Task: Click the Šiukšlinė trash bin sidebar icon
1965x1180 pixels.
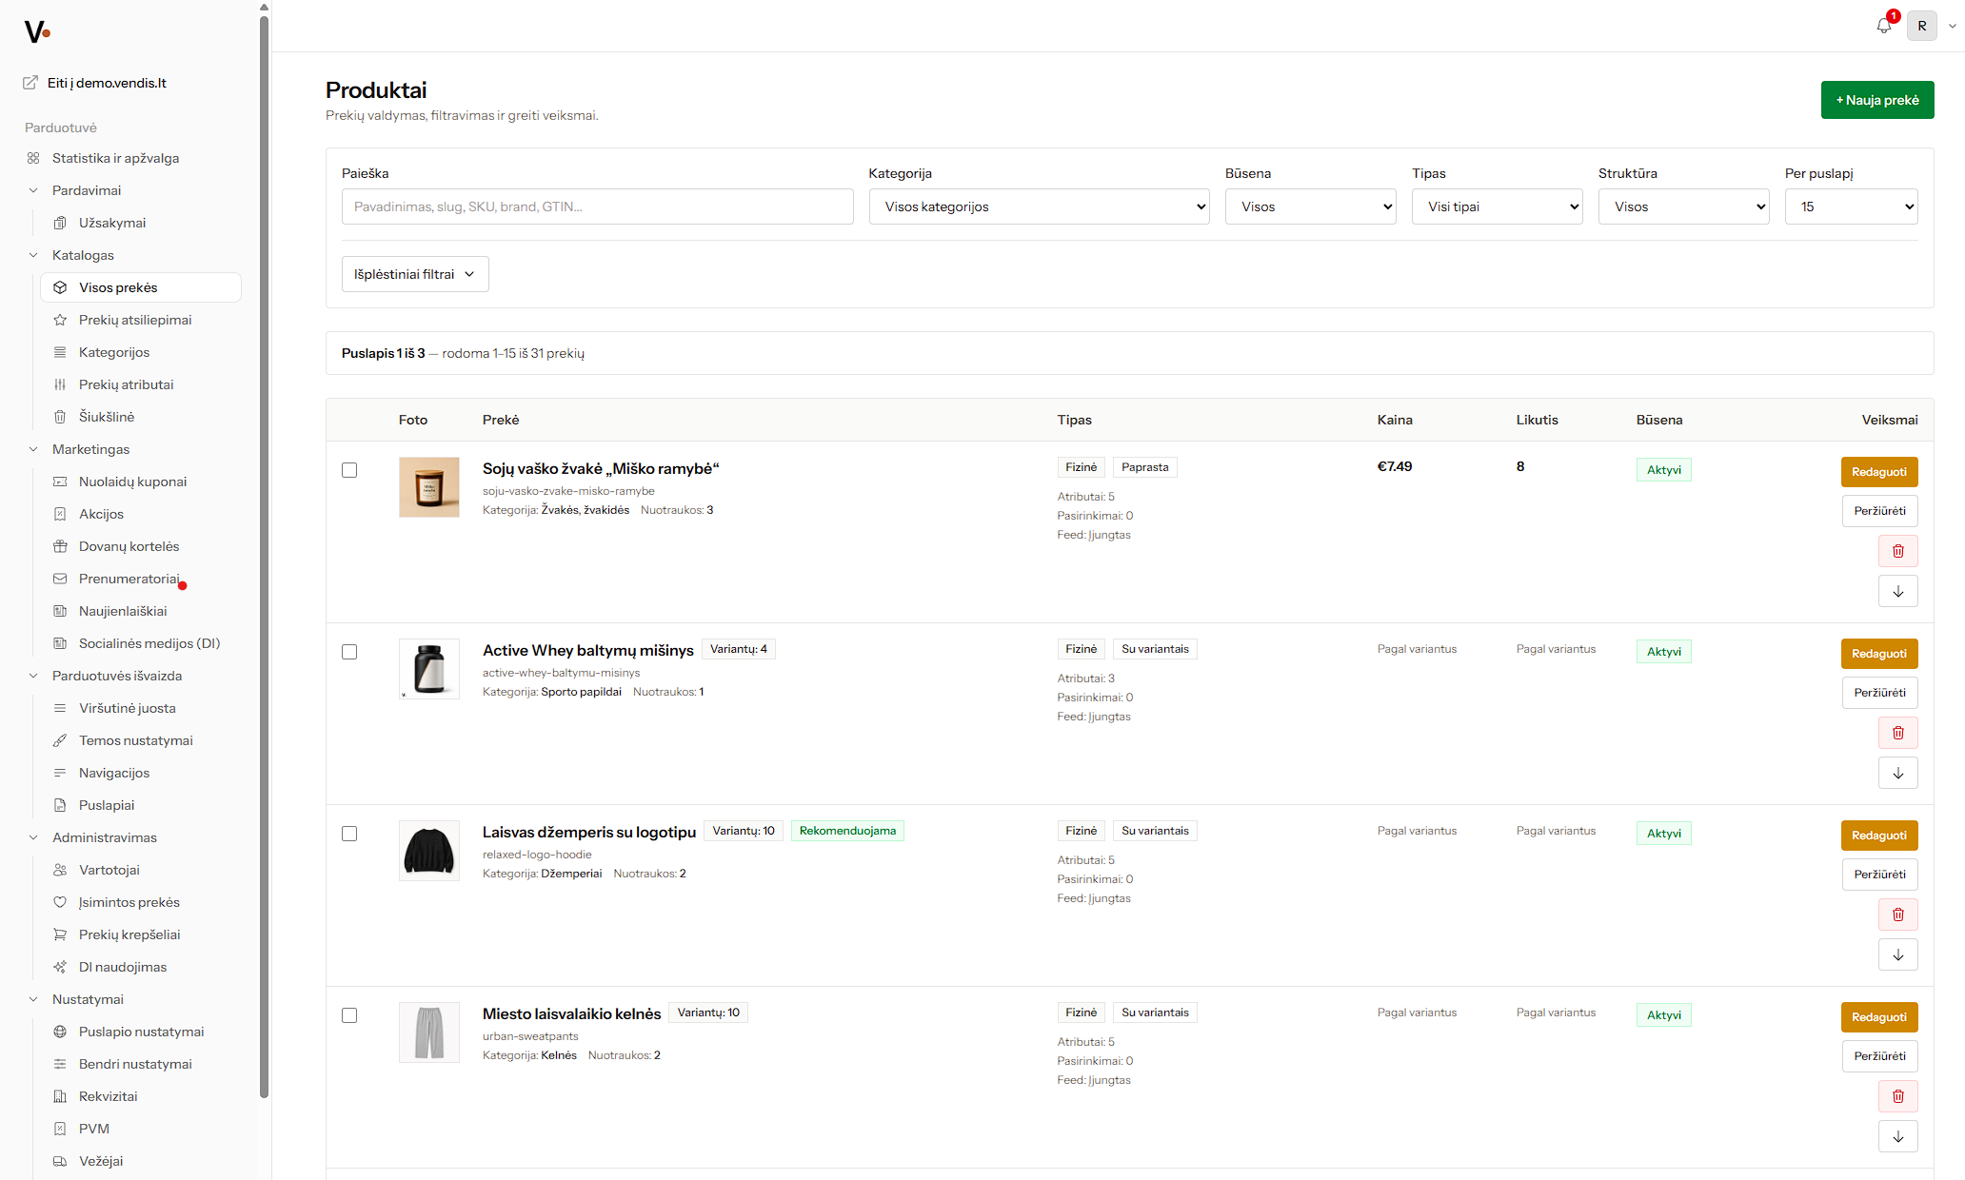Action: tap(60, 417)
